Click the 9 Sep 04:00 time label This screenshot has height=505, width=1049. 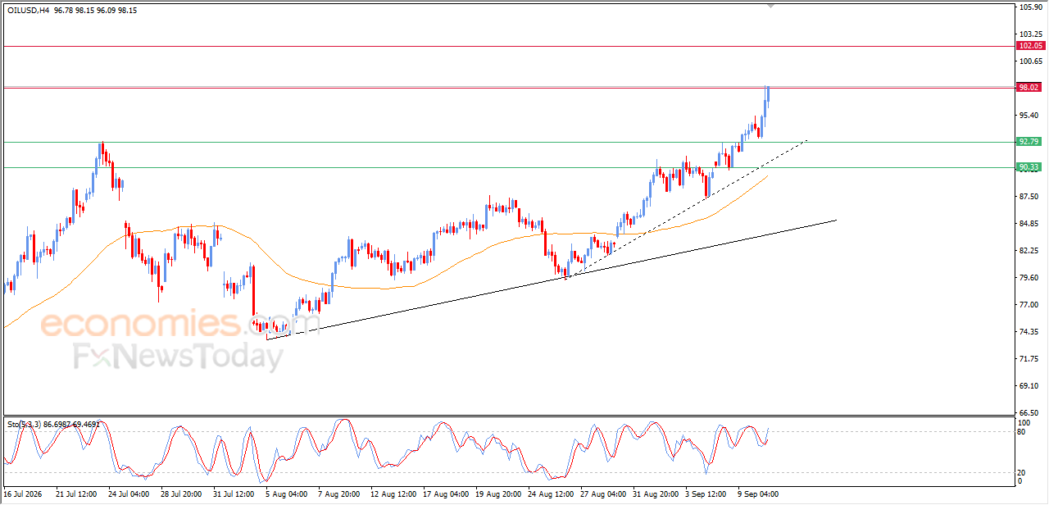pyautogui.click(x=759, y=494)
